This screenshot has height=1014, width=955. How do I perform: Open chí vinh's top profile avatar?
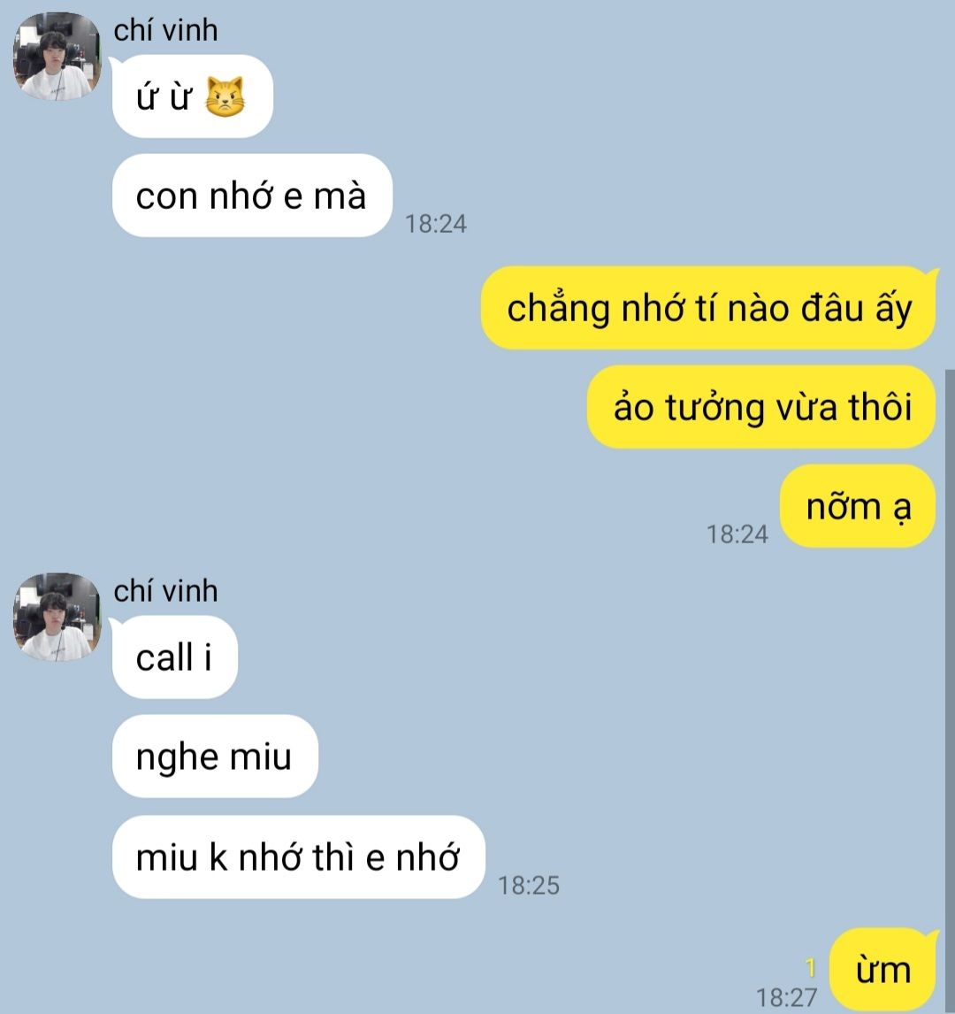57,57
